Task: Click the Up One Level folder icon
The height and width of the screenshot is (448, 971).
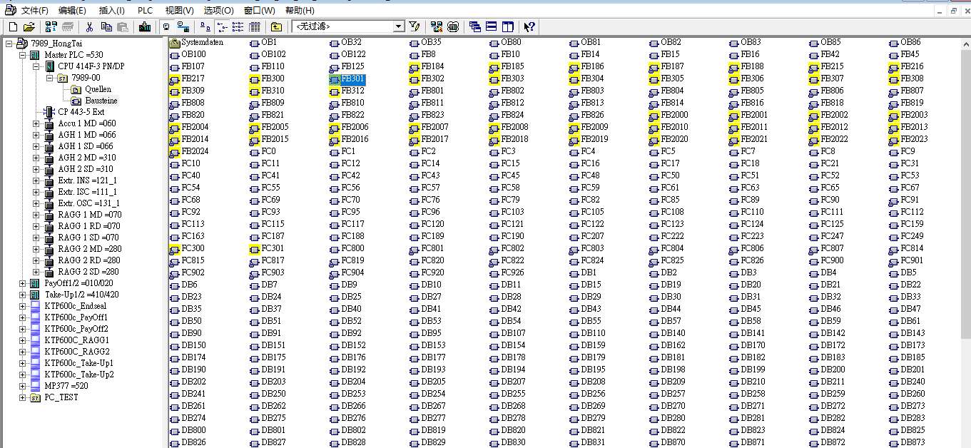Action: click(x=276, y=27)
